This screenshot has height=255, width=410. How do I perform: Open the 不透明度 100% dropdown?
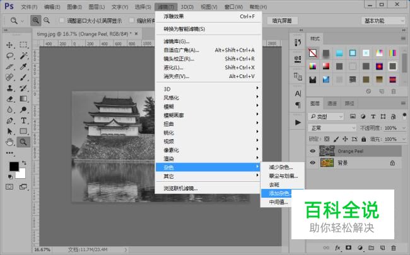404,128
